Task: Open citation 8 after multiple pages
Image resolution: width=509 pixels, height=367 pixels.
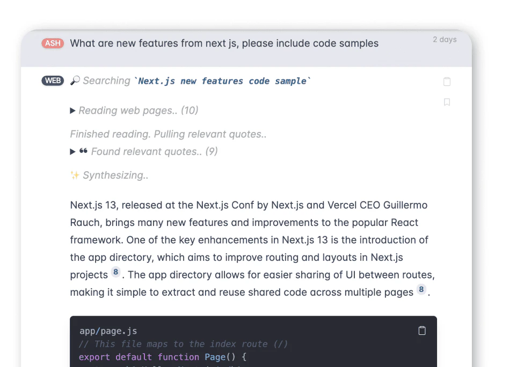Action: 421,290
